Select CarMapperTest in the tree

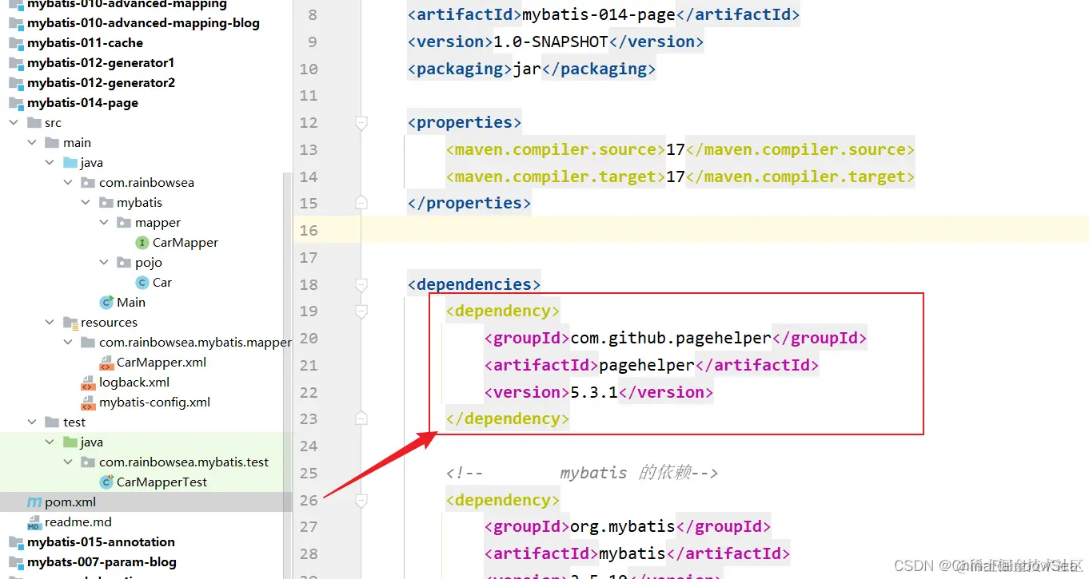pos(162,482)
